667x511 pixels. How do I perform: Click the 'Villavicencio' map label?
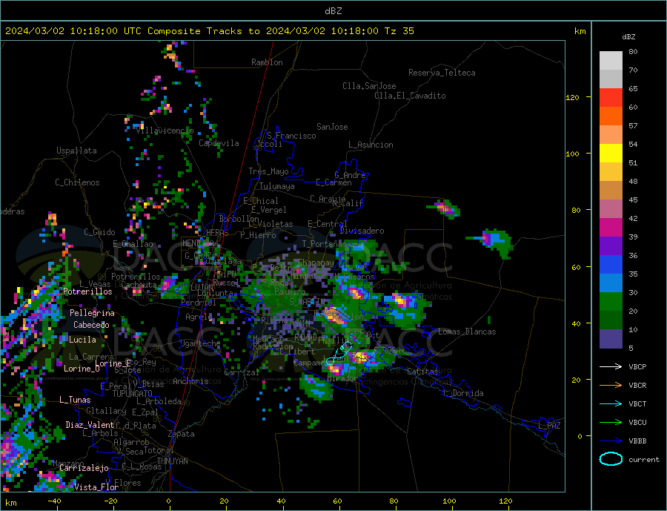click(165, 131)
